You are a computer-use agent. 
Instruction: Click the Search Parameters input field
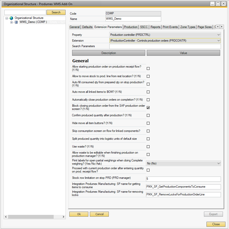pos(165,46)
